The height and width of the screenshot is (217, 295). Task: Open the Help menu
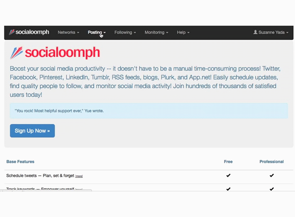pos(183,32)
